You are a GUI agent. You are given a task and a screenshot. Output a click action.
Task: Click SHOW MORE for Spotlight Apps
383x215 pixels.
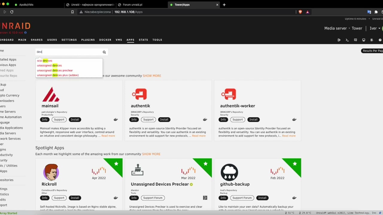151,154
